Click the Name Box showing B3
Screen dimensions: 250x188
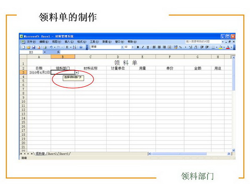(31, 52)
